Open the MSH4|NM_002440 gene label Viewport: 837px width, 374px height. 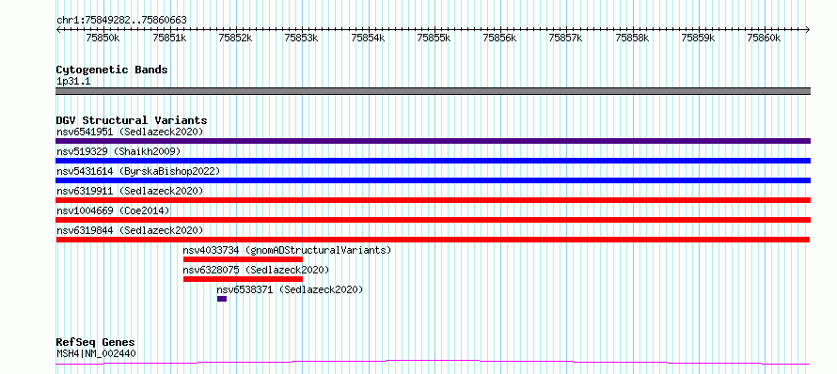96,353
